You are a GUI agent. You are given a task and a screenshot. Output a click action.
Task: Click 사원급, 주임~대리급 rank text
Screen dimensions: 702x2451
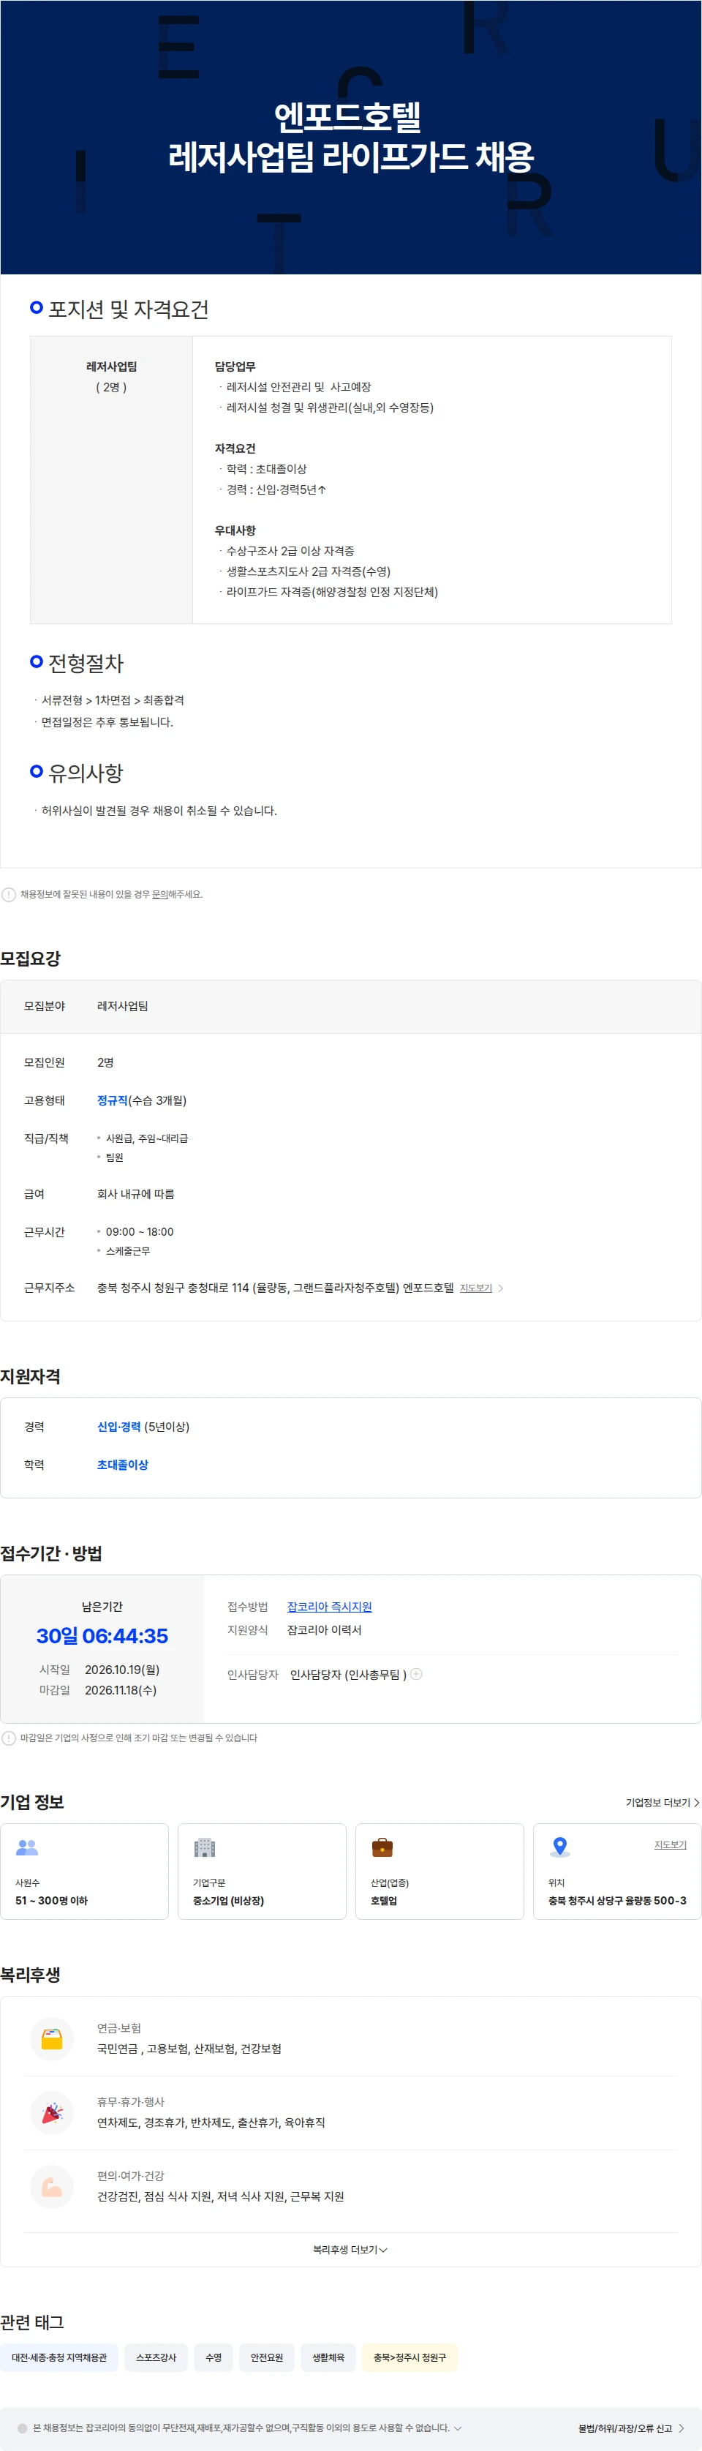146,1139
